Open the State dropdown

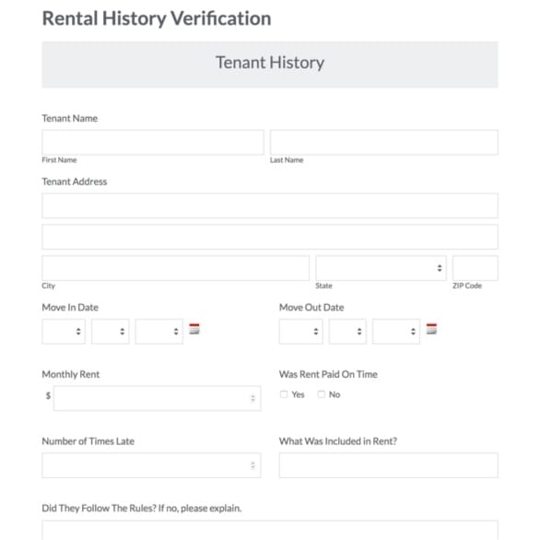click(x=381, y=268)
